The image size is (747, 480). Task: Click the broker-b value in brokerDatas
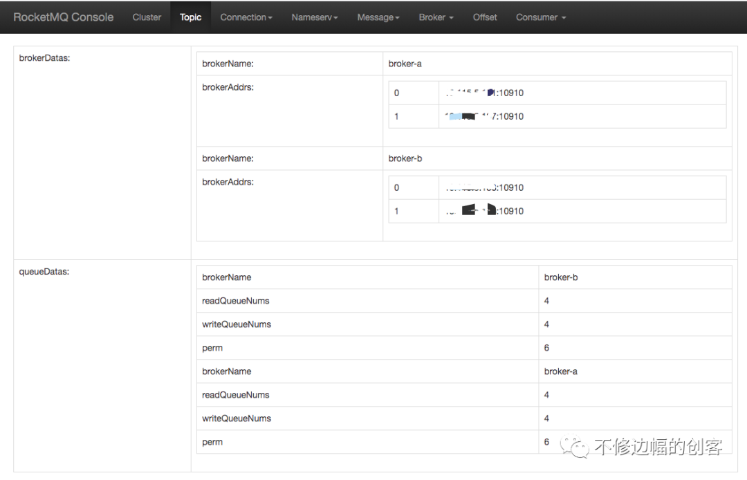click(405, 158)
